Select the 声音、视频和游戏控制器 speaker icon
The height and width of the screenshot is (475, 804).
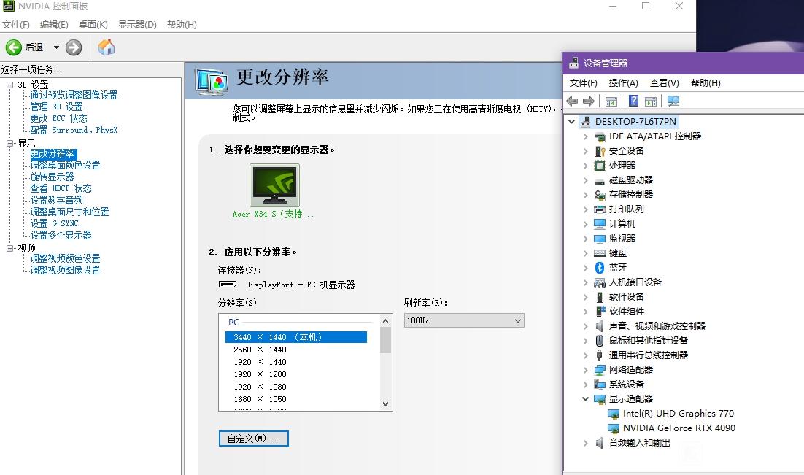600,325
